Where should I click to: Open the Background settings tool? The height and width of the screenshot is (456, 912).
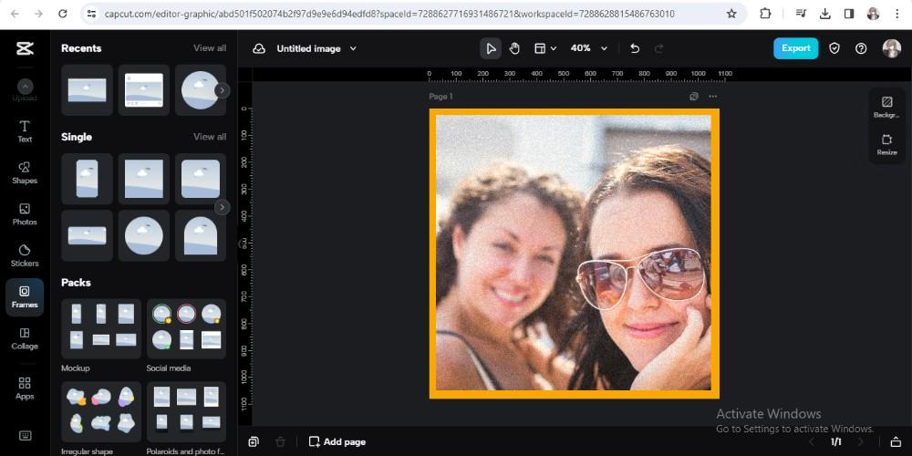coord(886,107)
